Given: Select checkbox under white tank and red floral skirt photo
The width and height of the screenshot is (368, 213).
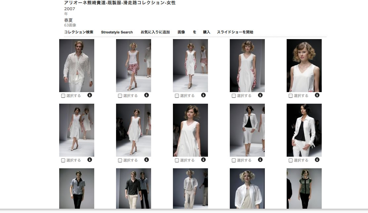Looking at the screenshot, I should click(x=120, y=96).
